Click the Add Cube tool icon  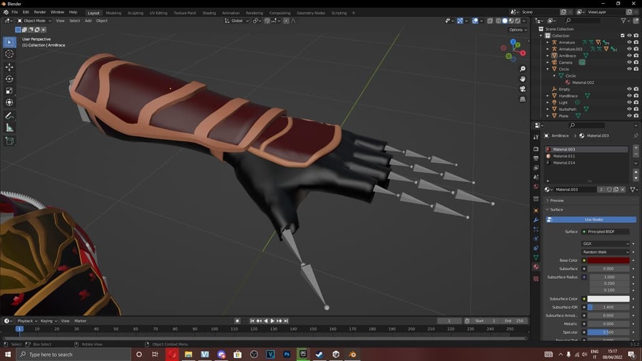[x=9, y=141]
